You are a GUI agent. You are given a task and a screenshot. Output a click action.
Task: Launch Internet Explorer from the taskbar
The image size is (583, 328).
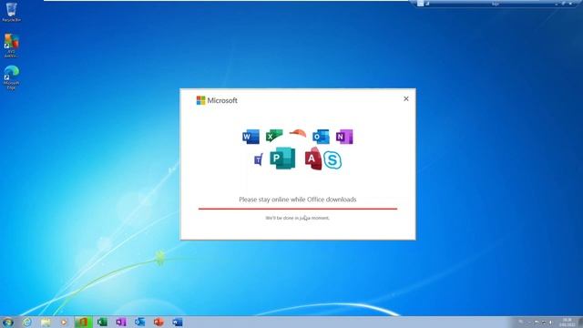(26, 322)
